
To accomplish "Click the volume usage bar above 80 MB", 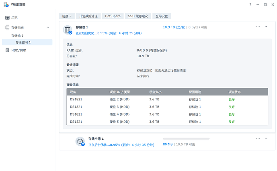I will coord(186,138).
